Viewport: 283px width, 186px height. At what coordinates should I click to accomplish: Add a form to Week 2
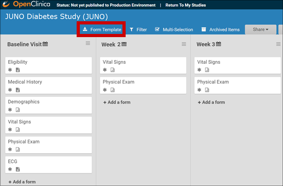(x=117, y=102)
